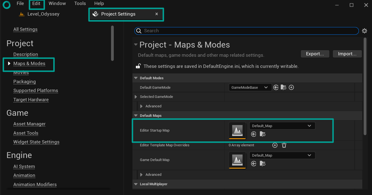
Task: Open the Tools menu
Action: click(80, 4)
